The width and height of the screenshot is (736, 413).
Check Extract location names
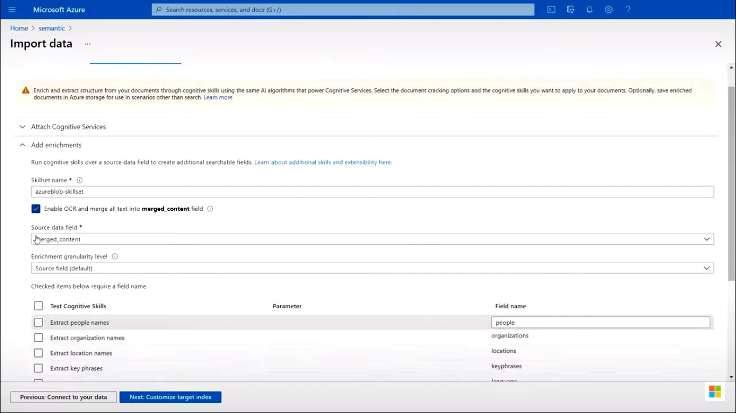(x=38, y=353)
